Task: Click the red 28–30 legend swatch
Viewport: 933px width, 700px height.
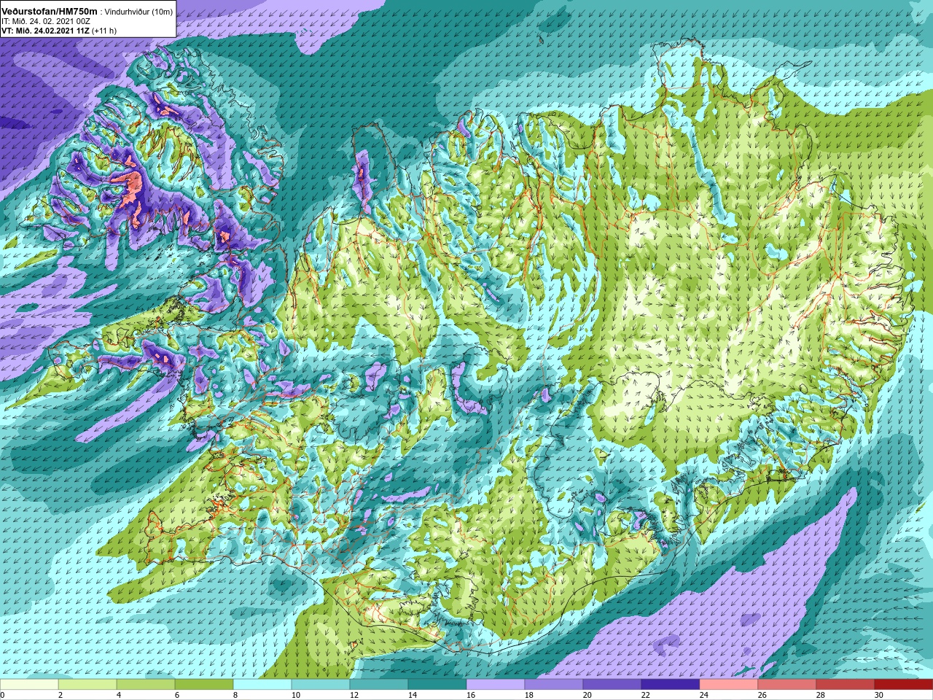Action: [846, 685]
